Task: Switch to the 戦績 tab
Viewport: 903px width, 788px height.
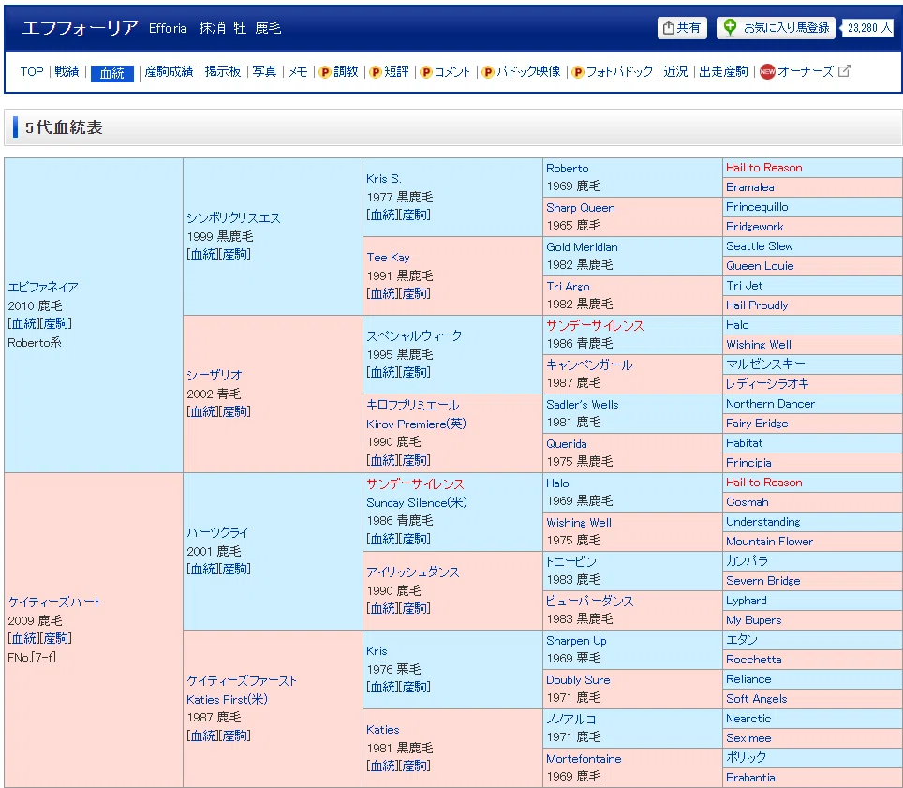Action: pyautogui.click(x=67, y=71)
